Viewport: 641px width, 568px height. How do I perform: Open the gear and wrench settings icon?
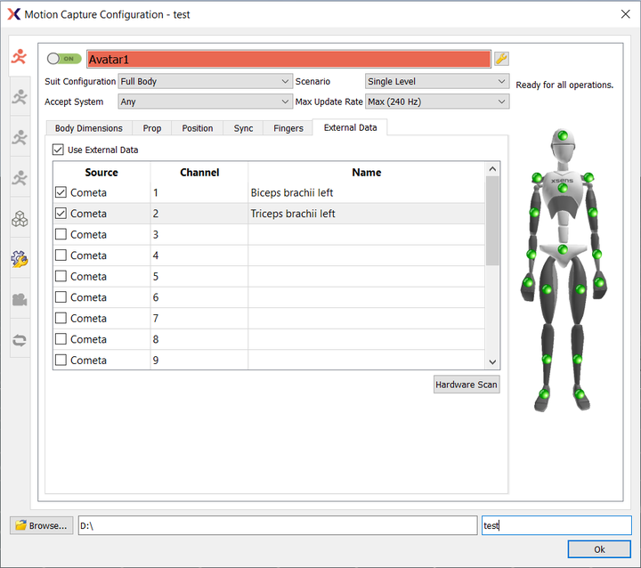click(20, 259)
